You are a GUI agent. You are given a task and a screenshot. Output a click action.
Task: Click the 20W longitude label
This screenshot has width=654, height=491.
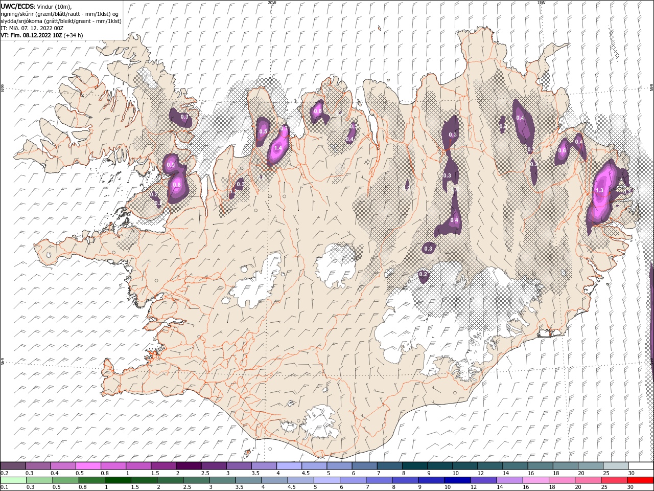(x=272, y=3)
